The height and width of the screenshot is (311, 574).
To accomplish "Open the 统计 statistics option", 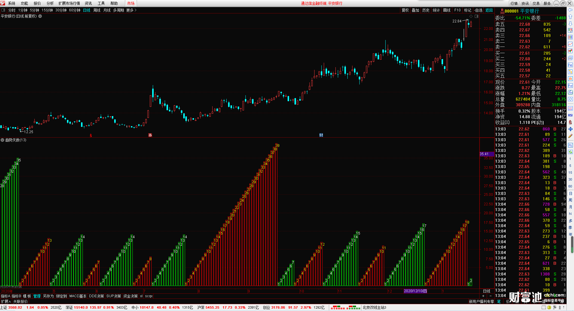I will pos(436,10).
